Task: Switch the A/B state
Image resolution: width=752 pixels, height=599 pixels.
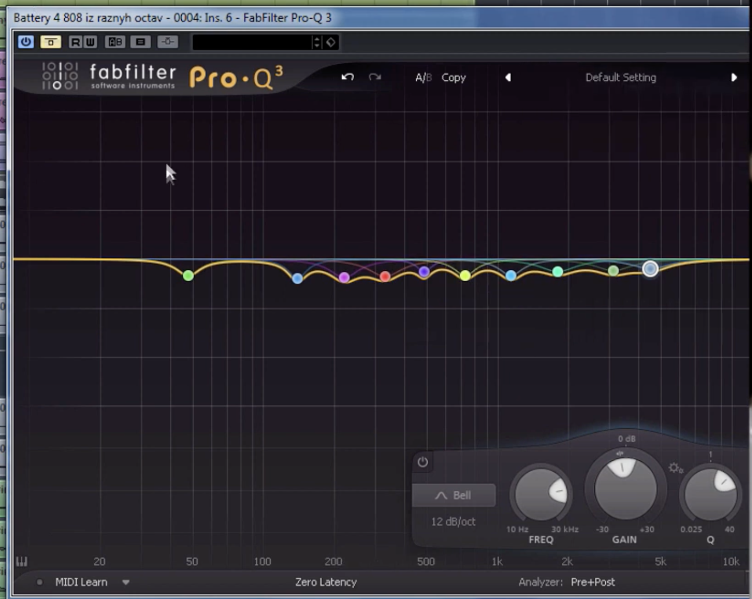Action: pos(424,78)
